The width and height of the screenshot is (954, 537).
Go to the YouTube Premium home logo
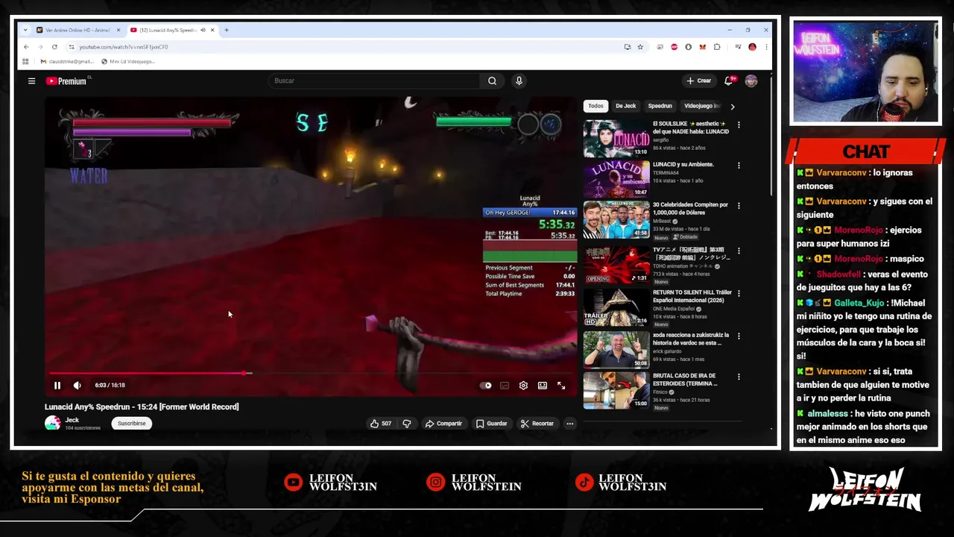(x=66, y=81)
